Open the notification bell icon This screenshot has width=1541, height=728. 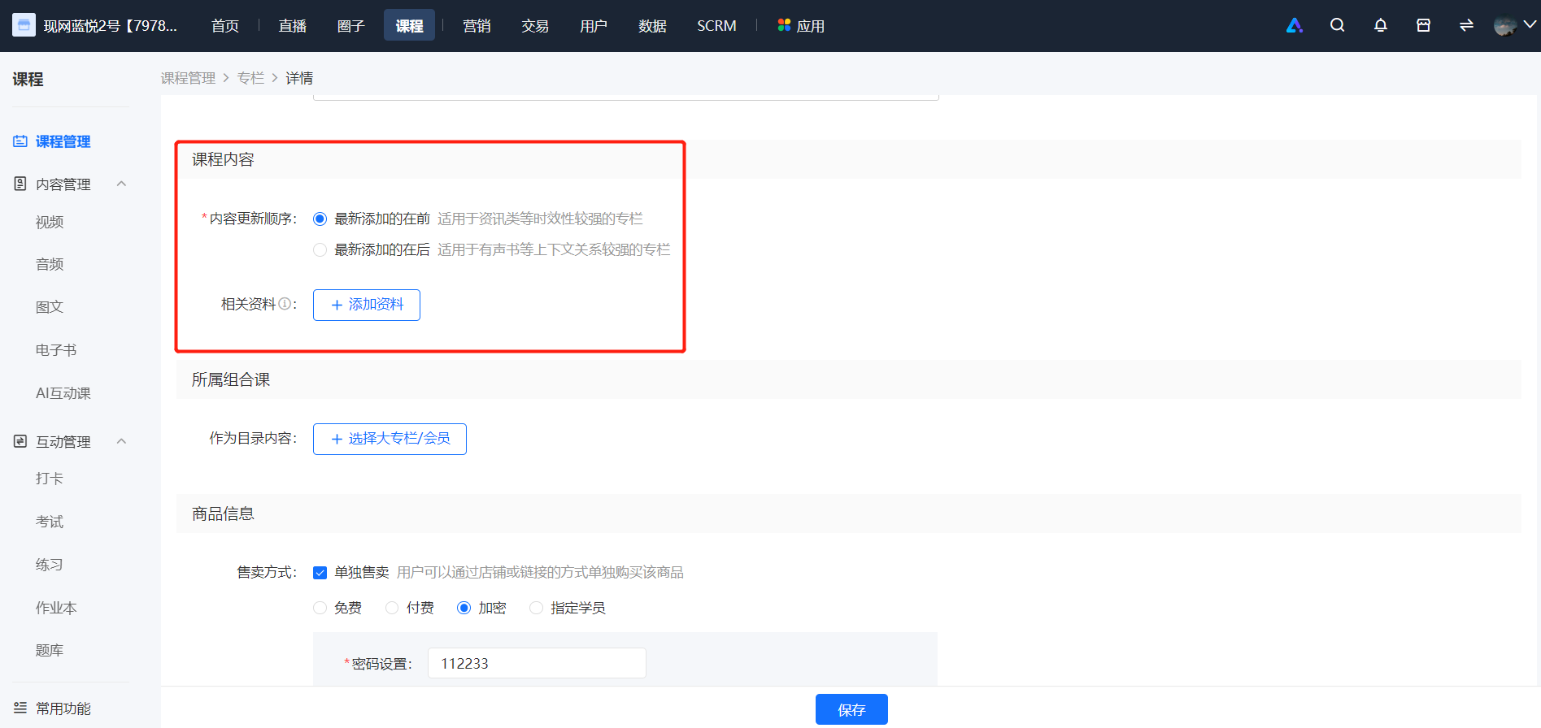point(1380,25)
